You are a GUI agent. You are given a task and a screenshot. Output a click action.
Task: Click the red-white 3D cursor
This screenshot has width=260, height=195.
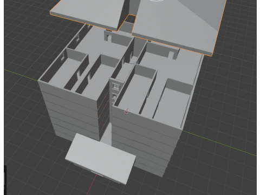[127, 111]
